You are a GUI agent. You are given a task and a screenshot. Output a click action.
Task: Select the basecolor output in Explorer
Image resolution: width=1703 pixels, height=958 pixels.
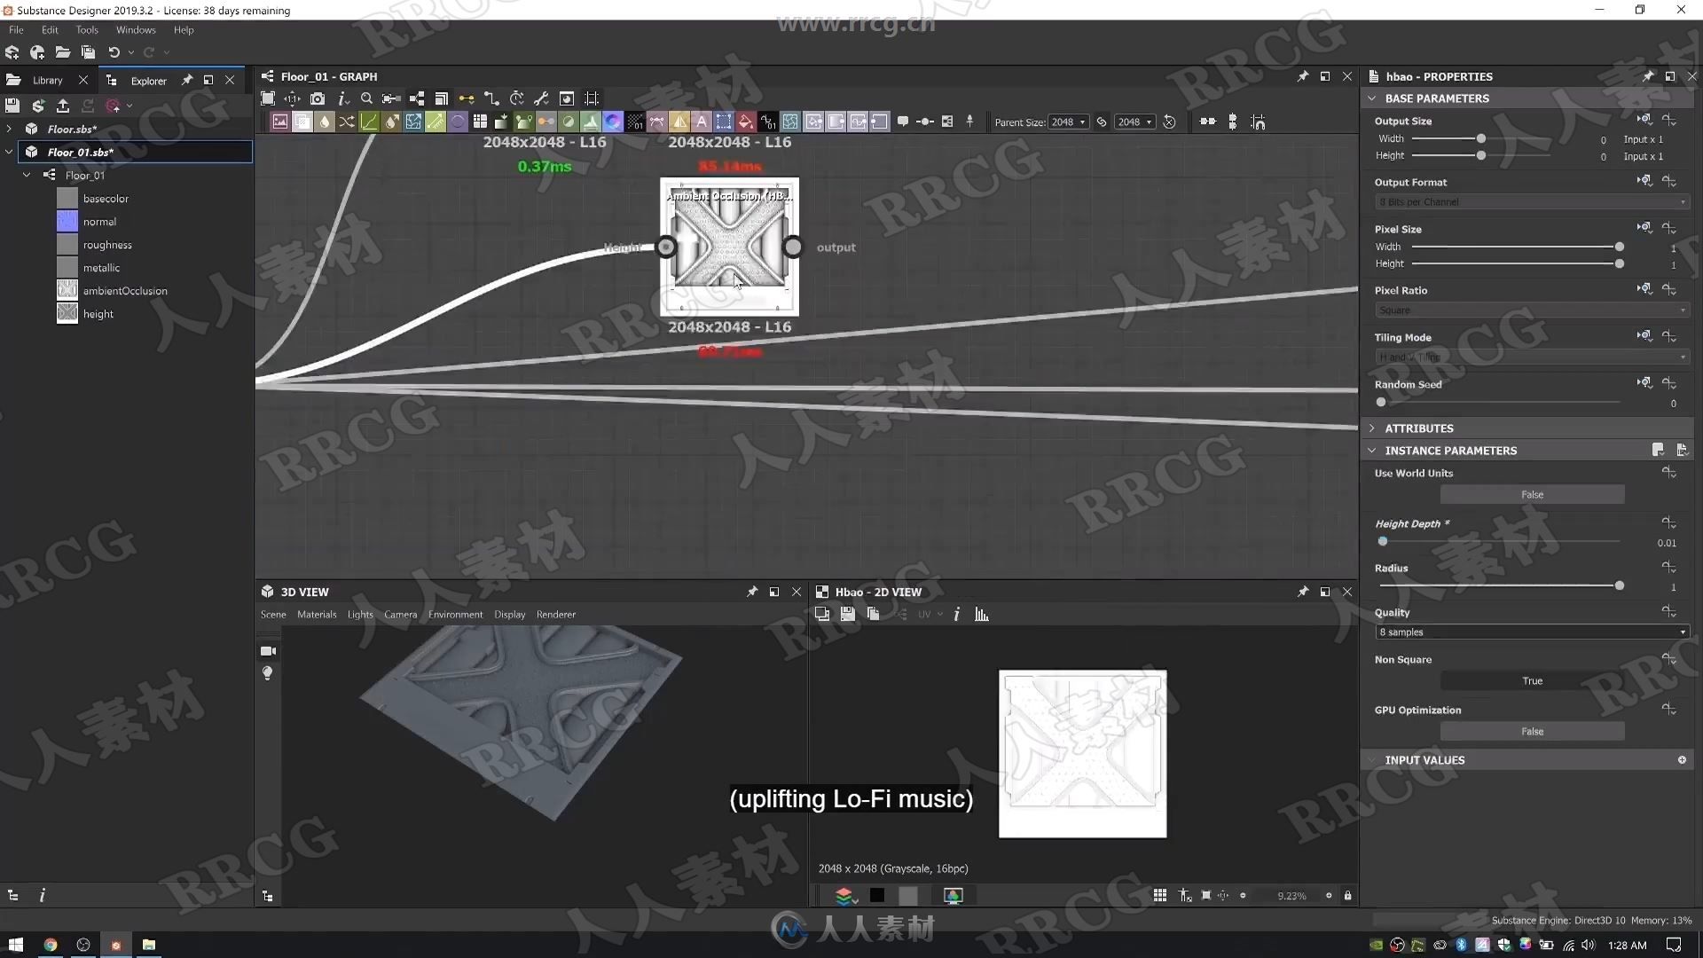(106, 199)
